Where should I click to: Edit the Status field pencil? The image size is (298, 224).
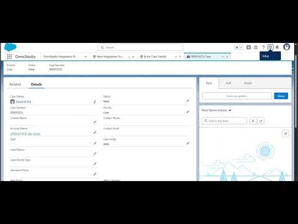[187, 101]
